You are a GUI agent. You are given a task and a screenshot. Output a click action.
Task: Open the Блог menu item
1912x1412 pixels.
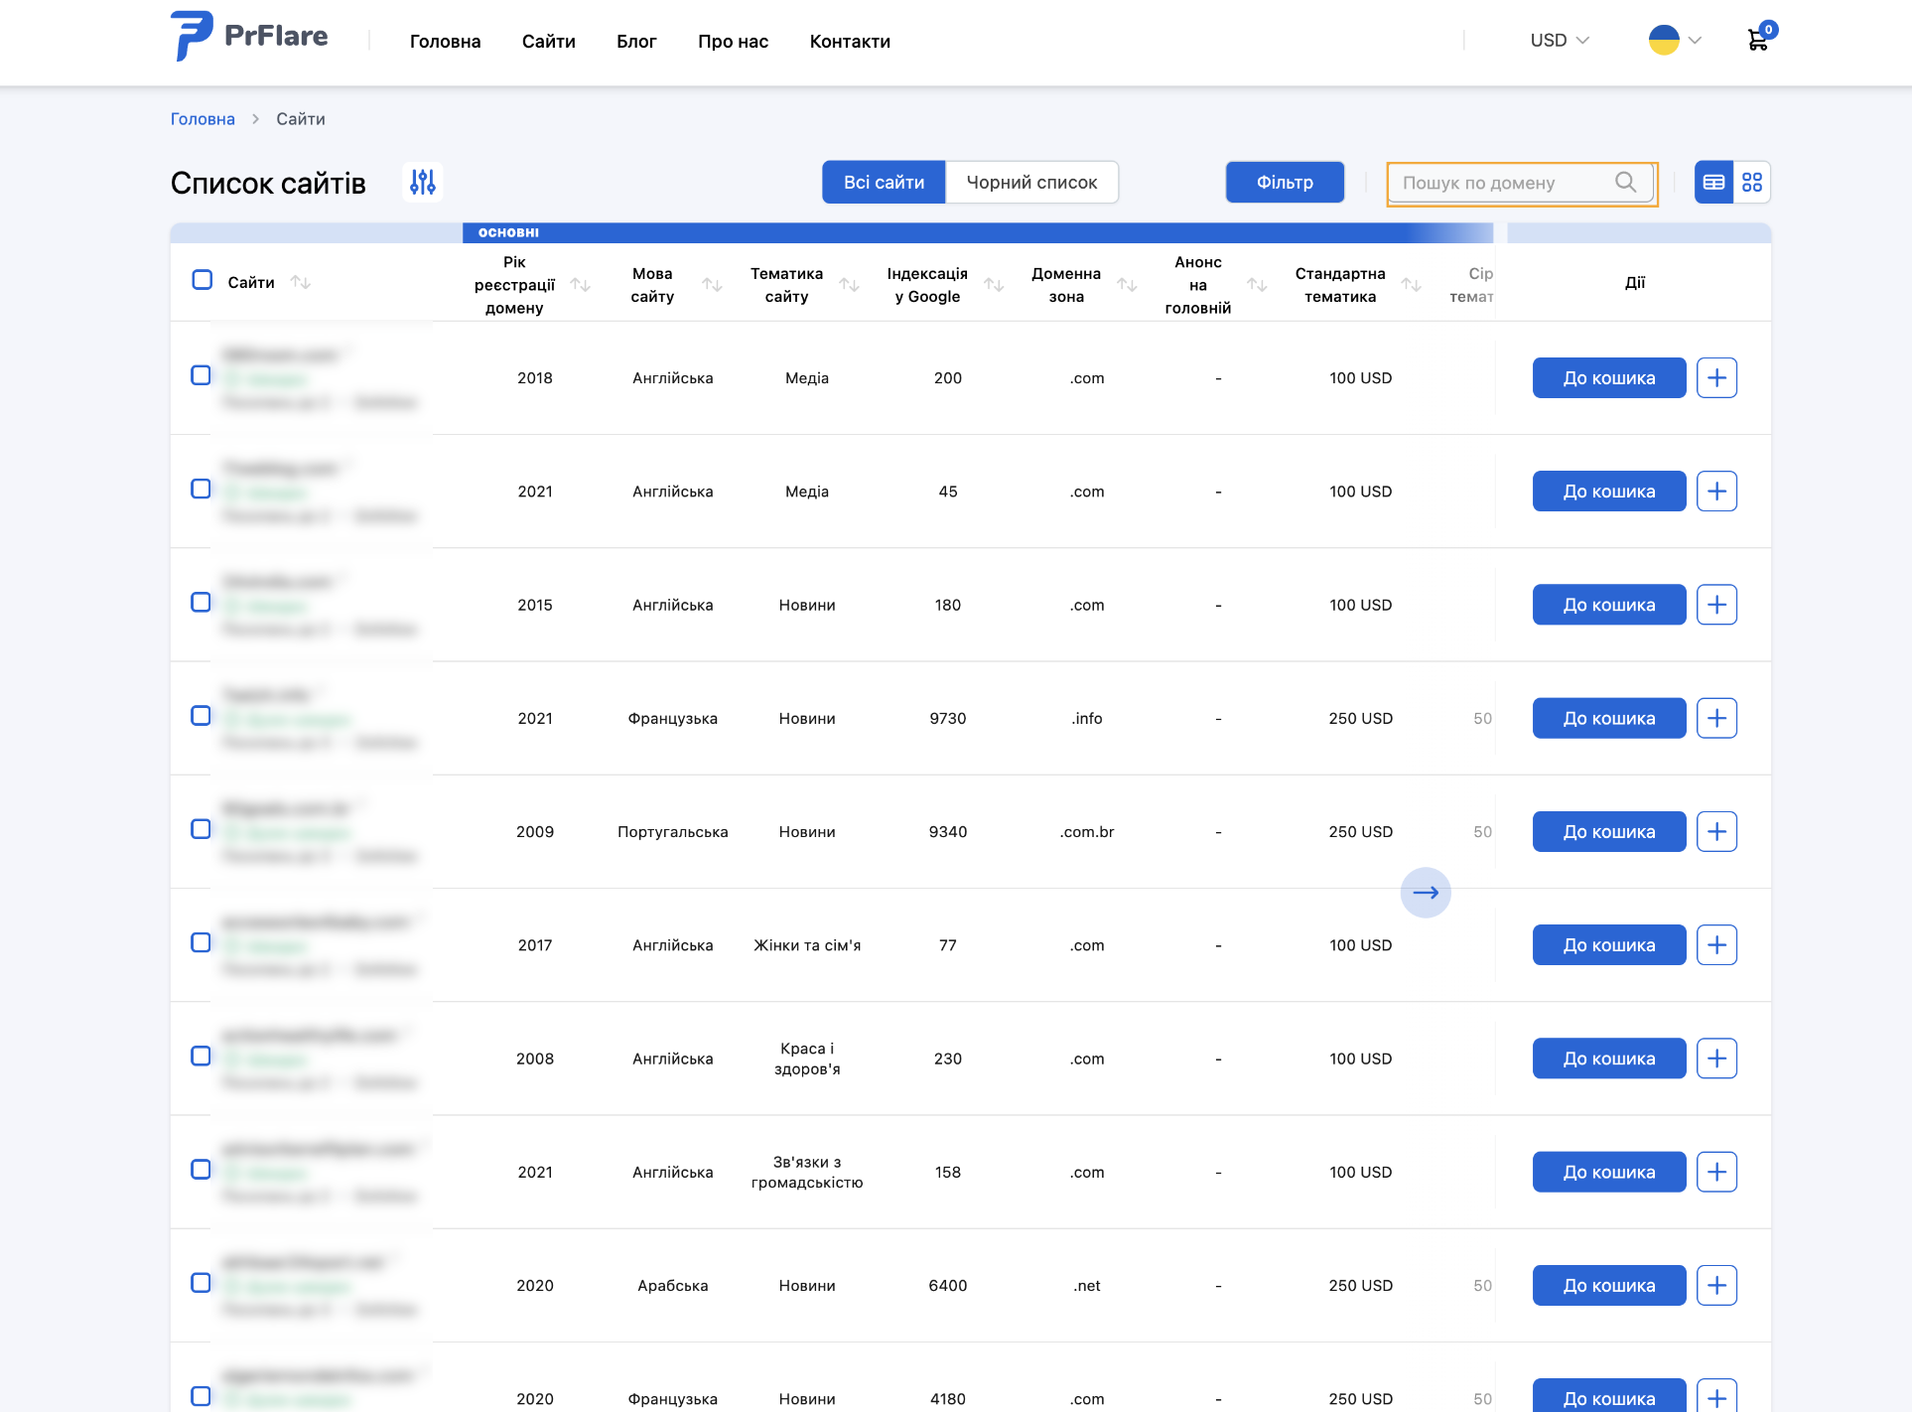click(636, 41)
